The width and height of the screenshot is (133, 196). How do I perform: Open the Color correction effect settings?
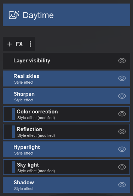[66, 114]
